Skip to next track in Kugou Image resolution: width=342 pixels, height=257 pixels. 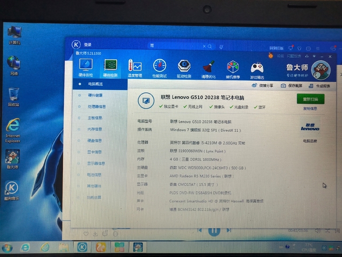(229, 230)
